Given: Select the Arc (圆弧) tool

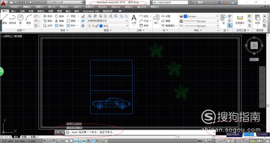Looking at the screenshot, I should pyautogui.click(x=28, y=19).
